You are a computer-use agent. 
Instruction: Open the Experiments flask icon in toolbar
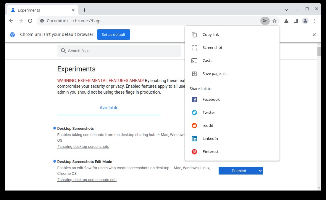tap(286, 21)
